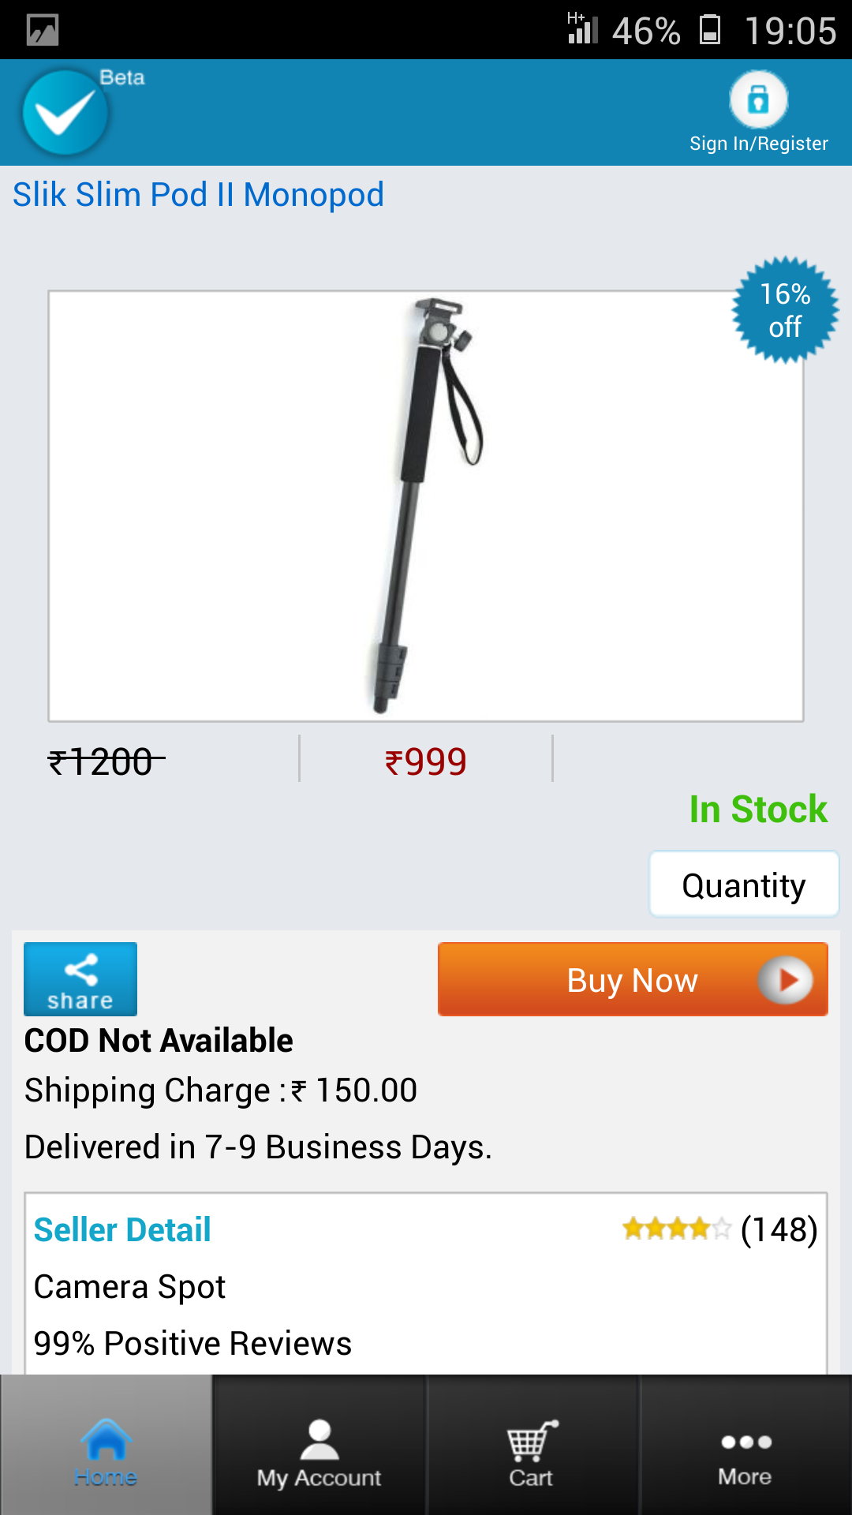Tap the 99% Positive Reviews text
The height and width of the screenshot is (1515, 852).
192,1343
